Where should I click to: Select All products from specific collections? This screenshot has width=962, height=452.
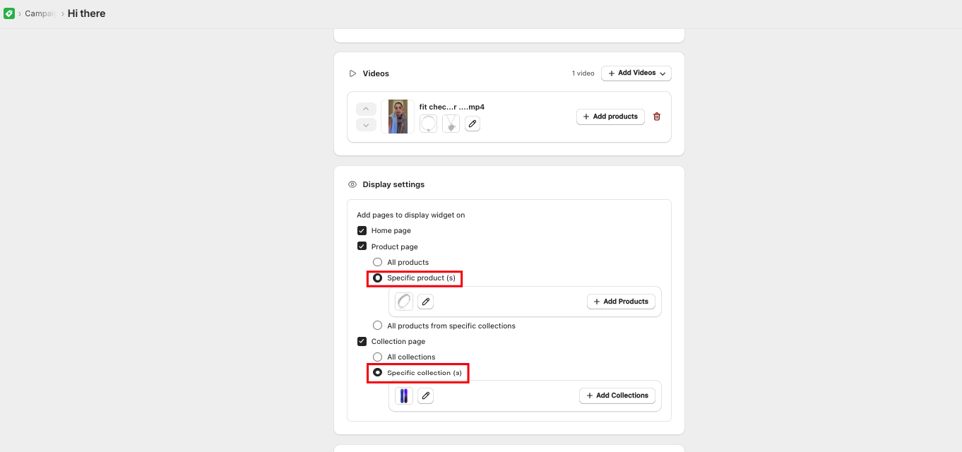pos(377,326)
